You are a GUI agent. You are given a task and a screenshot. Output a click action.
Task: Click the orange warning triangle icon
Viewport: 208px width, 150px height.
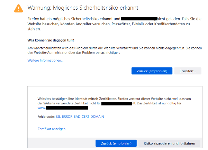click(18, 9)
